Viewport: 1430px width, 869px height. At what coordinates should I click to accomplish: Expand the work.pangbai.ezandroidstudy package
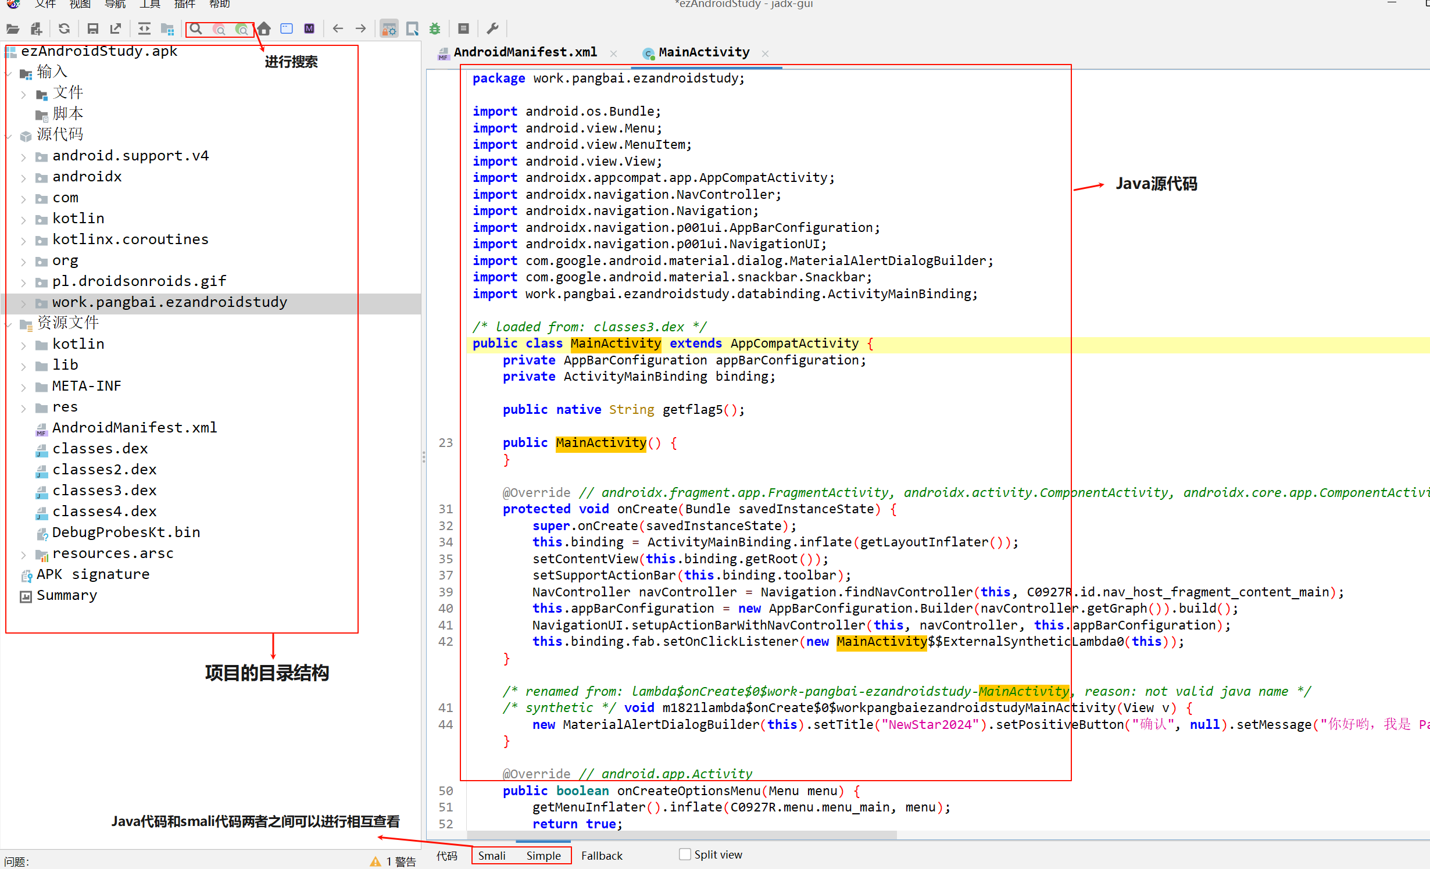point(23,303)
